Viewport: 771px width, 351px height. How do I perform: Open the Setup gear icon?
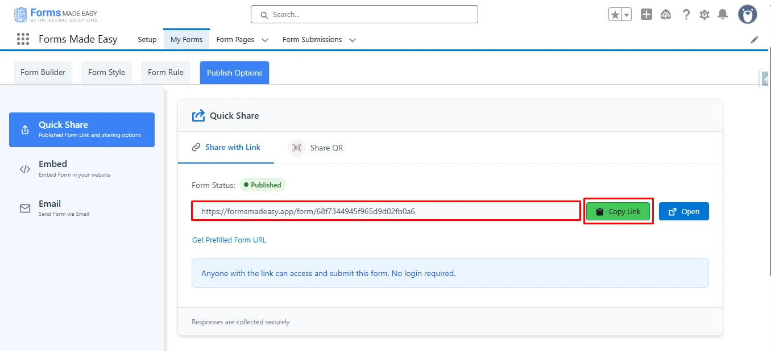[x=704, y=15]
